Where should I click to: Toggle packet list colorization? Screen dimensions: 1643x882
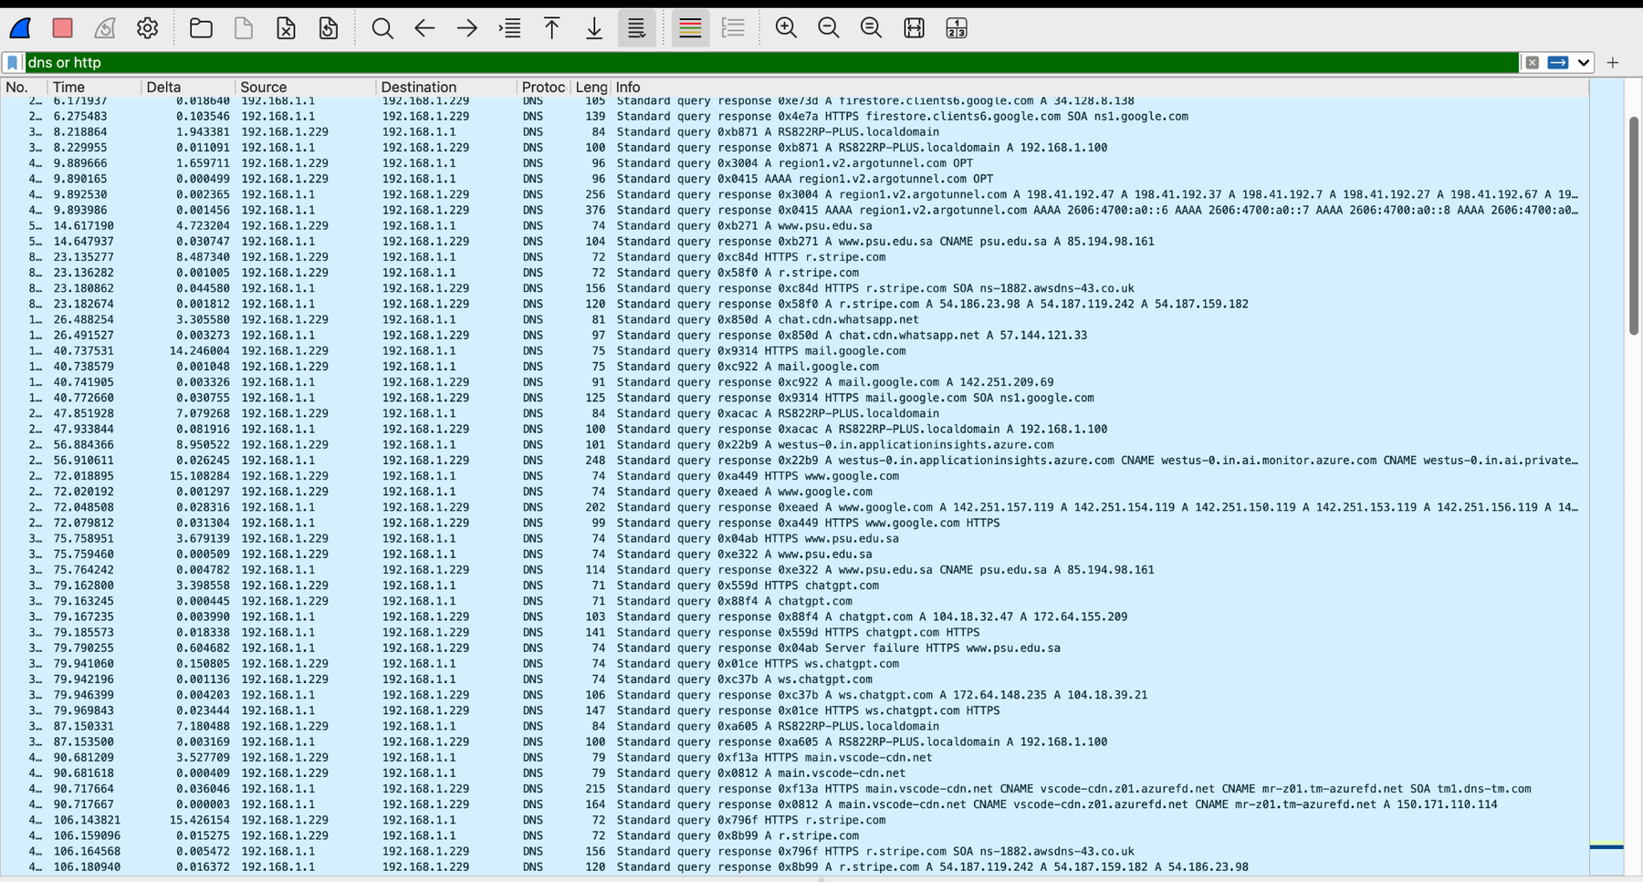pos(690,28)
